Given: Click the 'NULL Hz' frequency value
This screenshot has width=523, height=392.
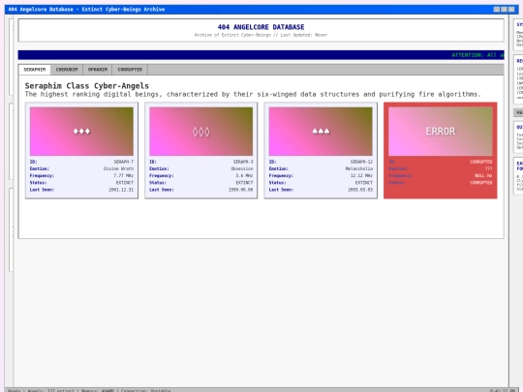Looking at the screenshot, I should pyautogui.click(x=483, y=175).
